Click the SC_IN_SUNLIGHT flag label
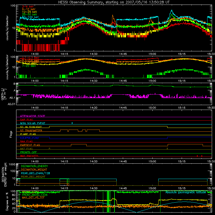Viewport: 215px width, 215px height. click(x=31, y=127)
